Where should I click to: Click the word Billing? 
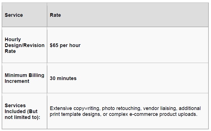click(x=36, y=75)
